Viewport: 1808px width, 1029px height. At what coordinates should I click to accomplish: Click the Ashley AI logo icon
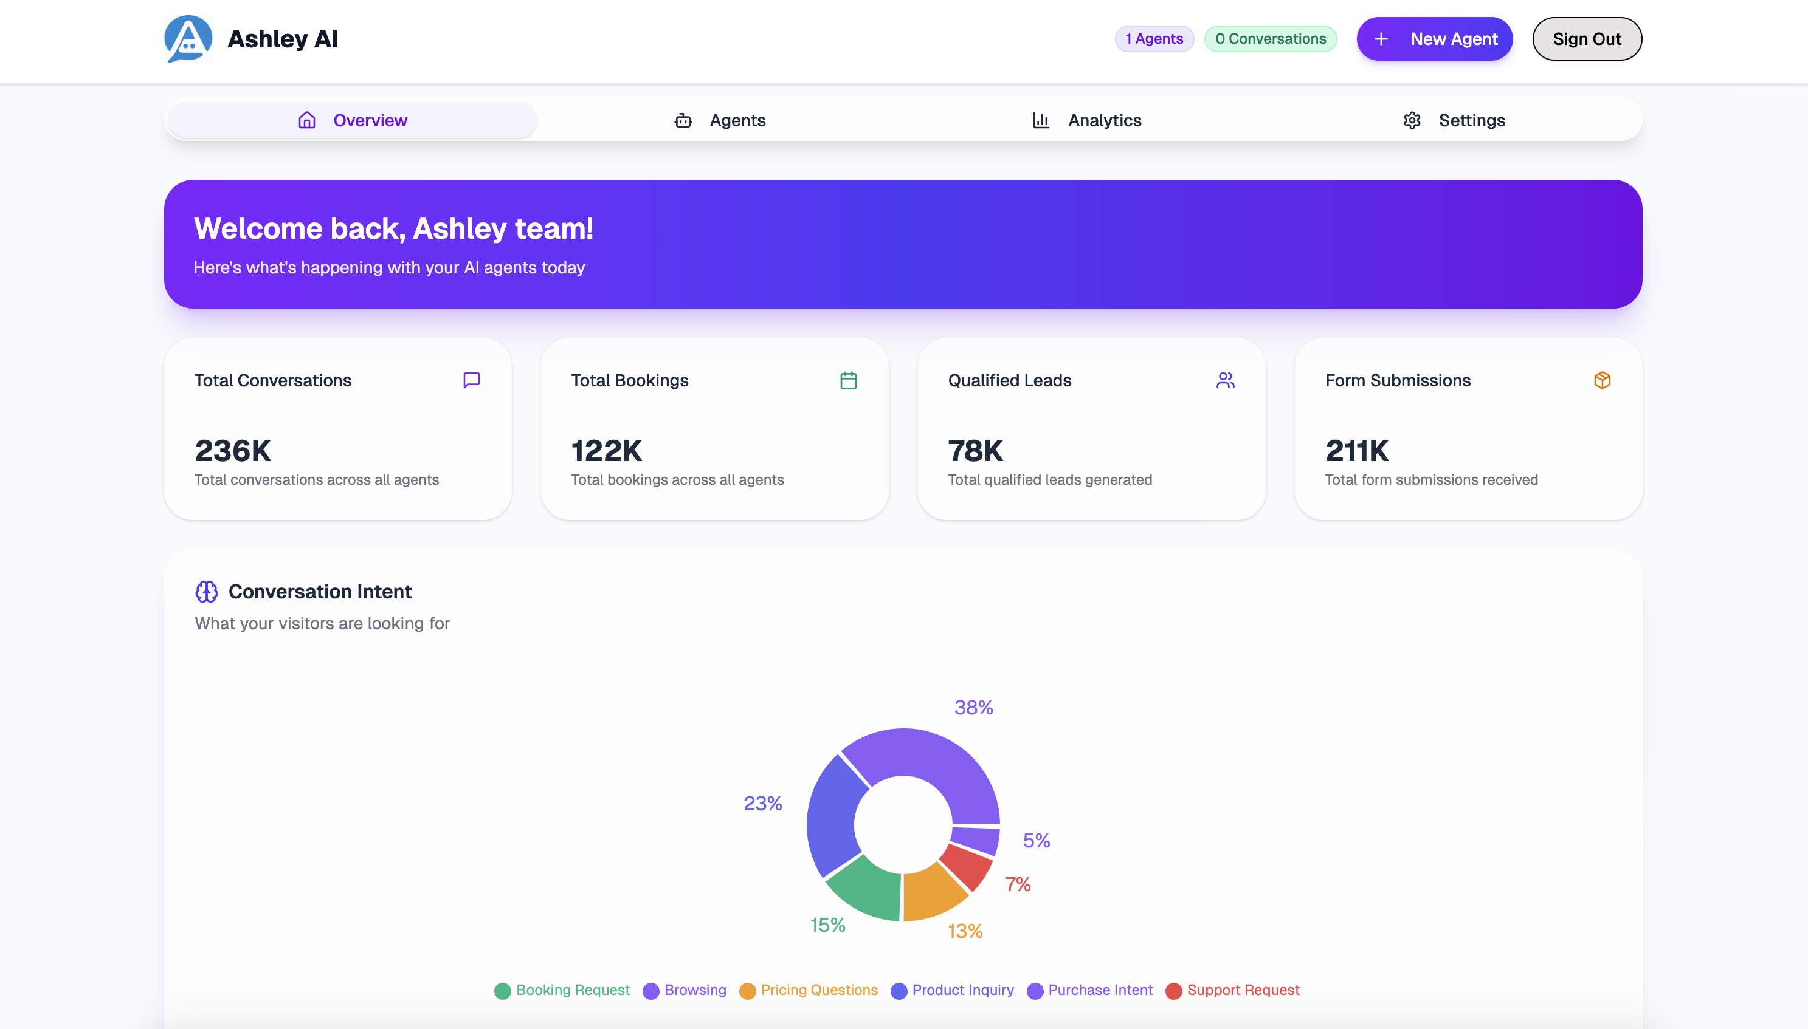click(x=188, y=39)
